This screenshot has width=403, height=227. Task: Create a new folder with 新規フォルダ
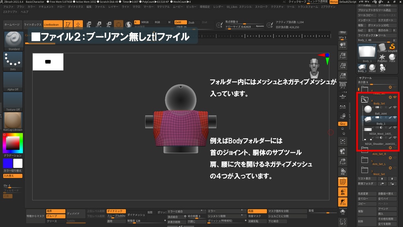(367, 184)
